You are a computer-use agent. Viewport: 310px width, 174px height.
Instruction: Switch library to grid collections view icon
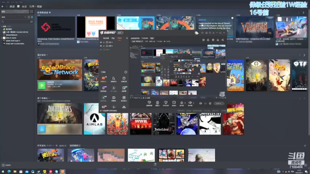click(31, 12)
